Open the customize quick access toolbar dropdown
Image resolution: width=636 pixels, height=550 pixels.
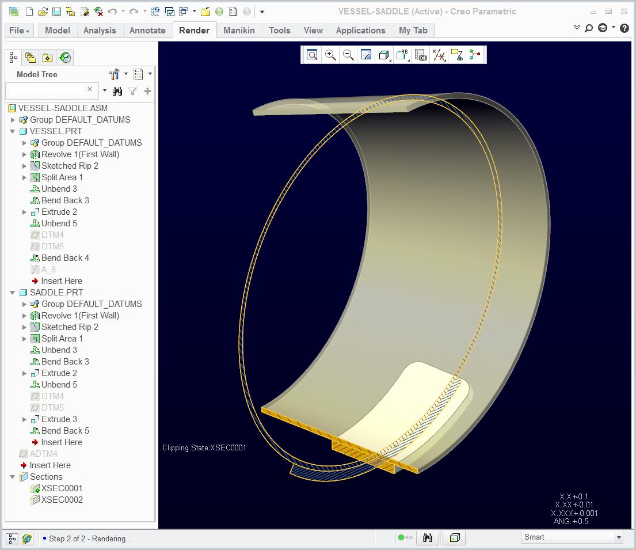tap(262, 12)
